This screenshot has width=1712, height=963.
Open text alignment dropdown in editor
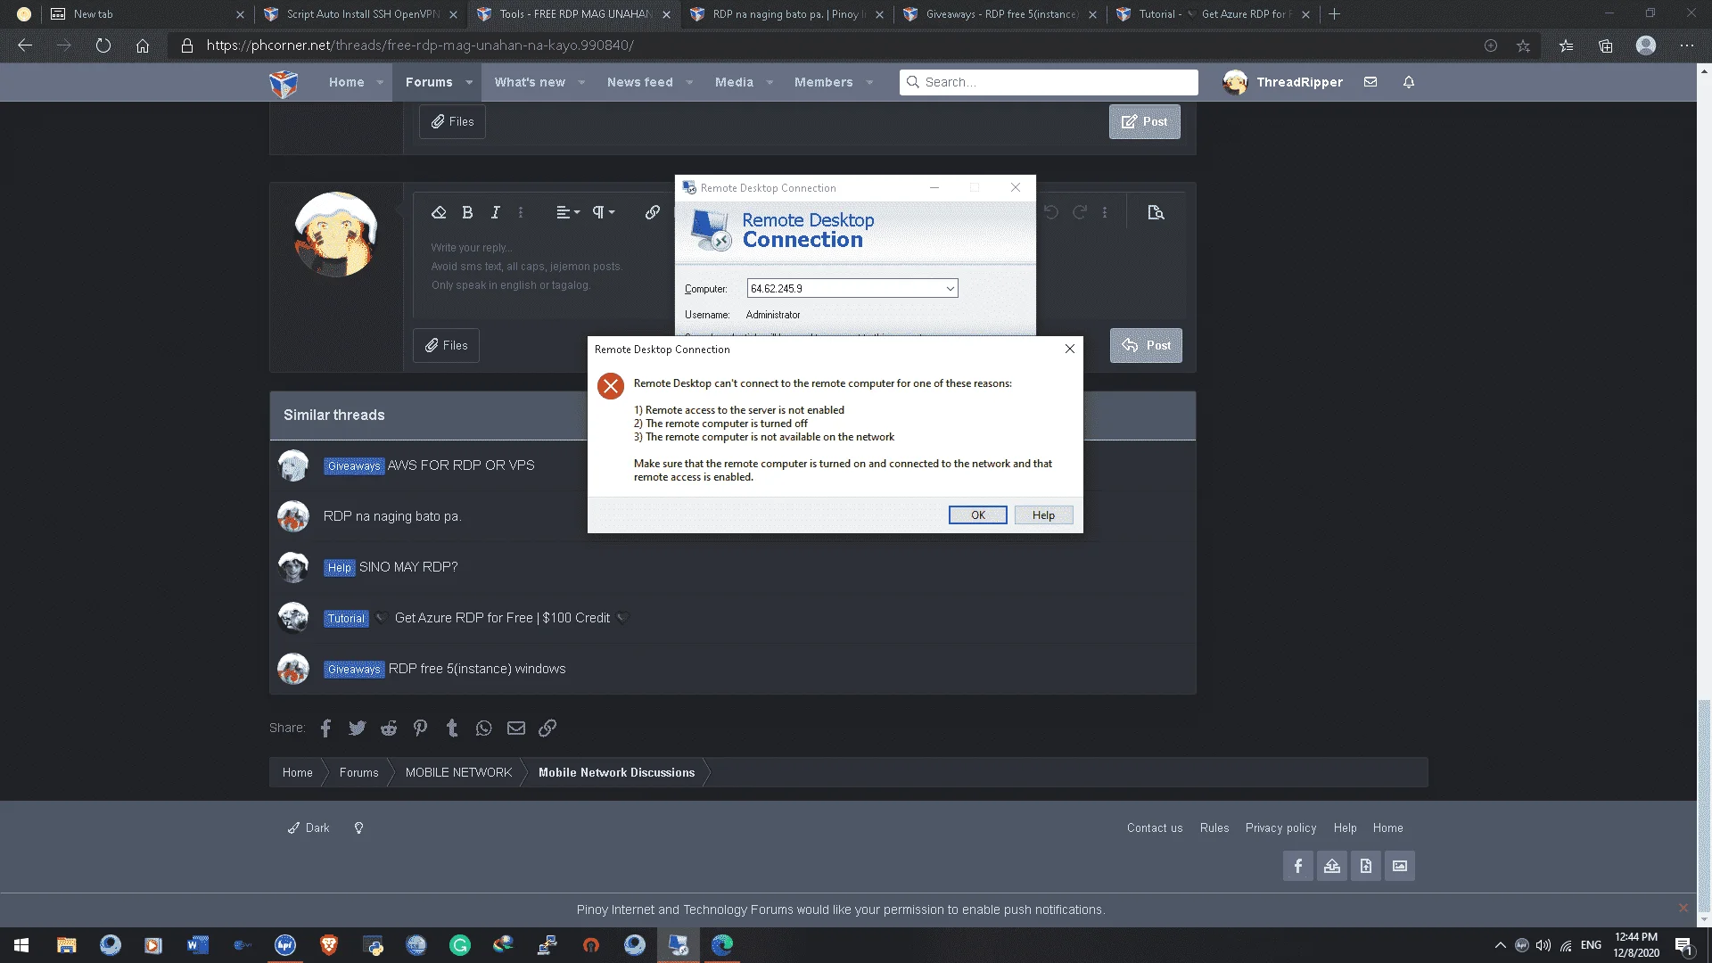pos(568,212)
